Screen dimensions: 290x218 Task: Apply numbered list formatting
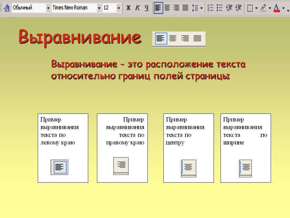(x=210, y=8)
